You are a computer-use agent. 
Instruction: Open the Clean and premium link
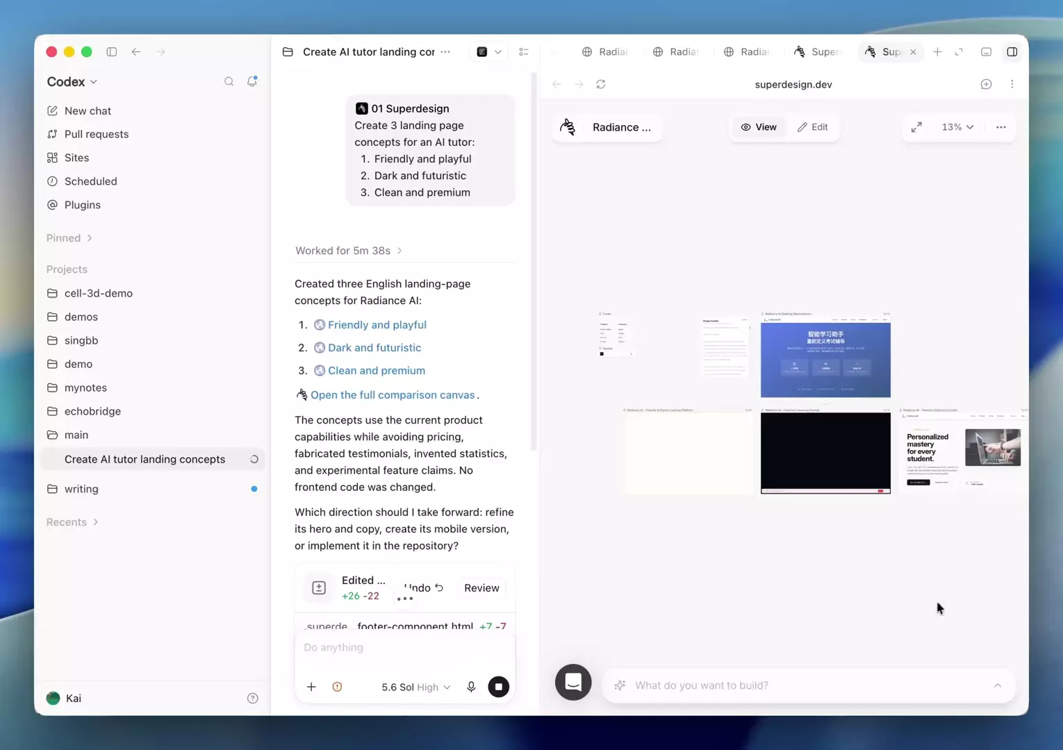376,370
